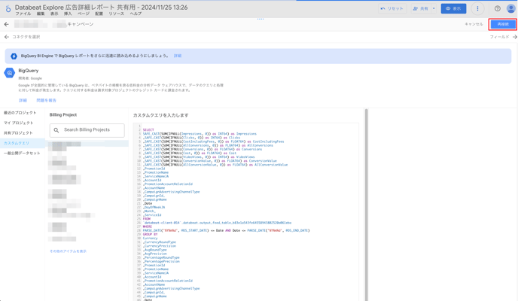Select カスタムクエリ in the sidebar
Image resolution: width=518 pixels, height=301 pixels.
pos(22,143)
